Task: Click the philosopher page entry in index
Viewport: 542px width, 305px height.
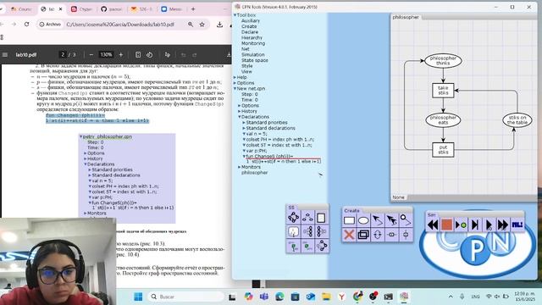Action: point(254,173)
